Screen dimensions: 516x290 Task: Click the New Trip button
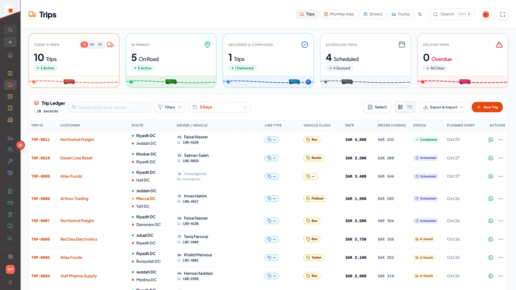pyautogui.click(x=487, y=107)
